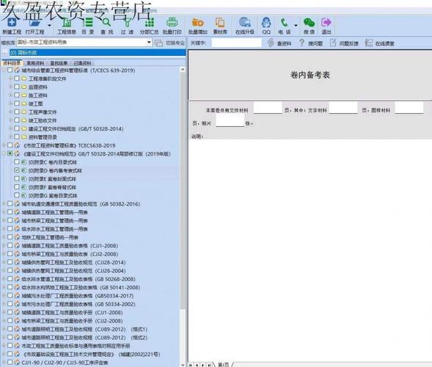The height and width of the screenshot is (367, 432).
Task: Click the 目录 catalog toolbar icon
Action: tap(88, 23)
